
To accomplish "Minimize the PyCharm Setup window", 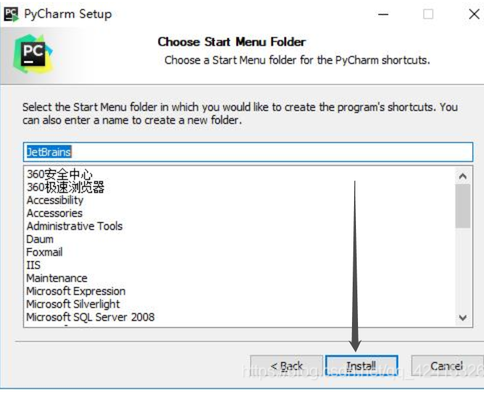I will tap(383, 14).
